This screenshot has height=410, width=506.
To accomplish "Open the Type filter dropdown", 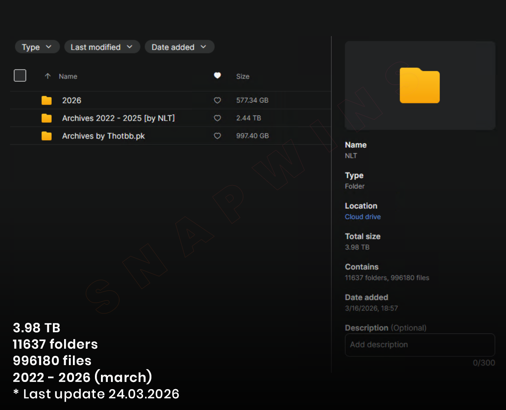I will pyautogui.click(x=37, y=47).
